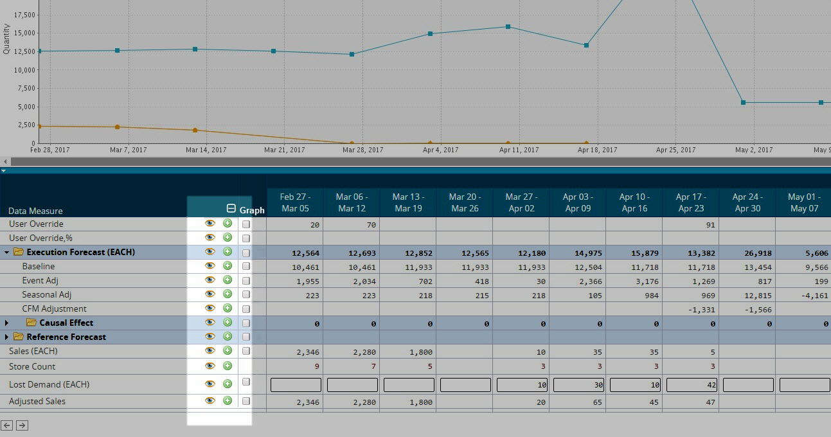Enable graph checkbox for Execution Forecast (EACH)

[246, 253]
